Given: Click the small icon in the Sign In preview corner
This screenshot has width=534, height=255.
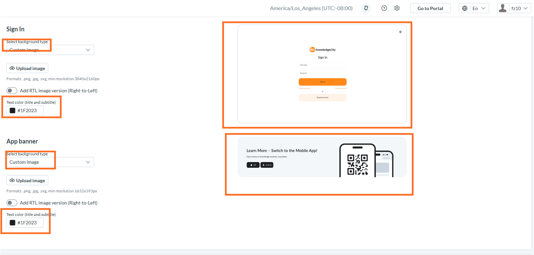Looking at the screenshot, I should click(400, 32).
